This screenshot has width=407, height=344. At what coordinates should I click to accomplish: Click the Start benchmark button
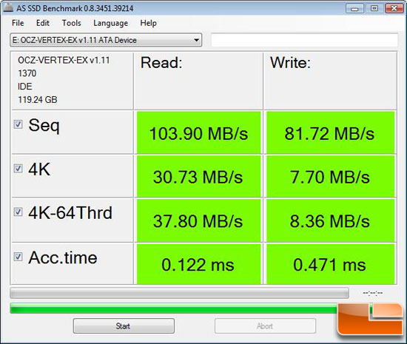tap(124, 326)
